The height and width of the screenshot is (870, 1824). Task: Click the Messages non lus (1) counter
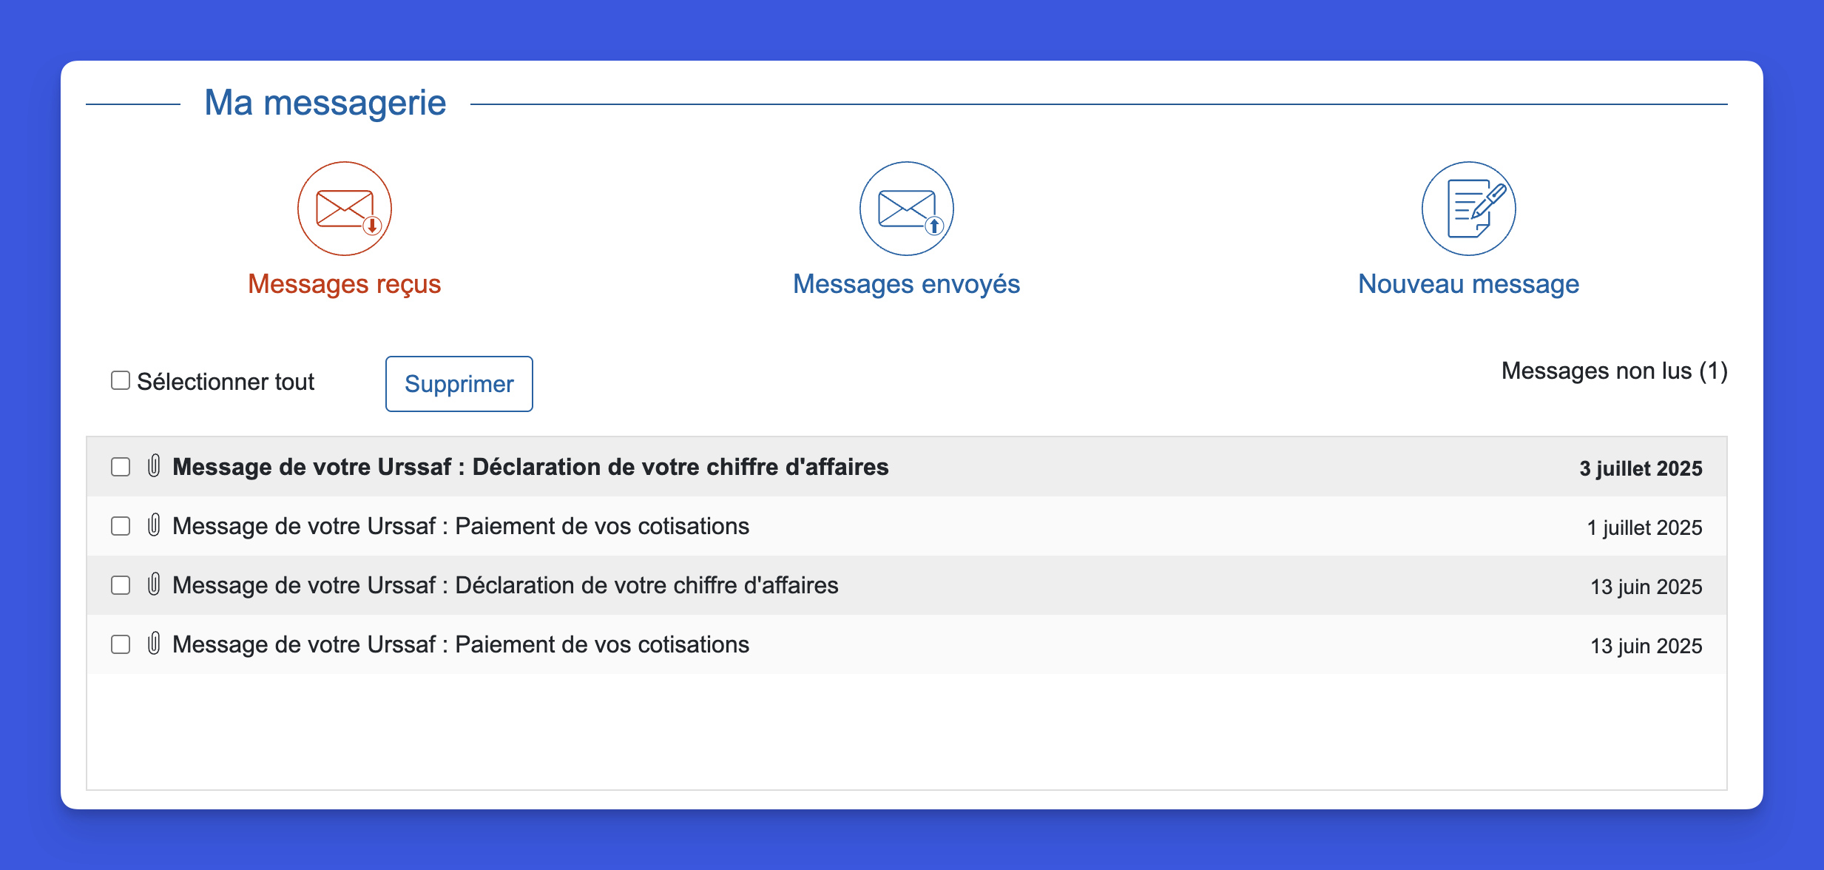[x=1615, y=371]
